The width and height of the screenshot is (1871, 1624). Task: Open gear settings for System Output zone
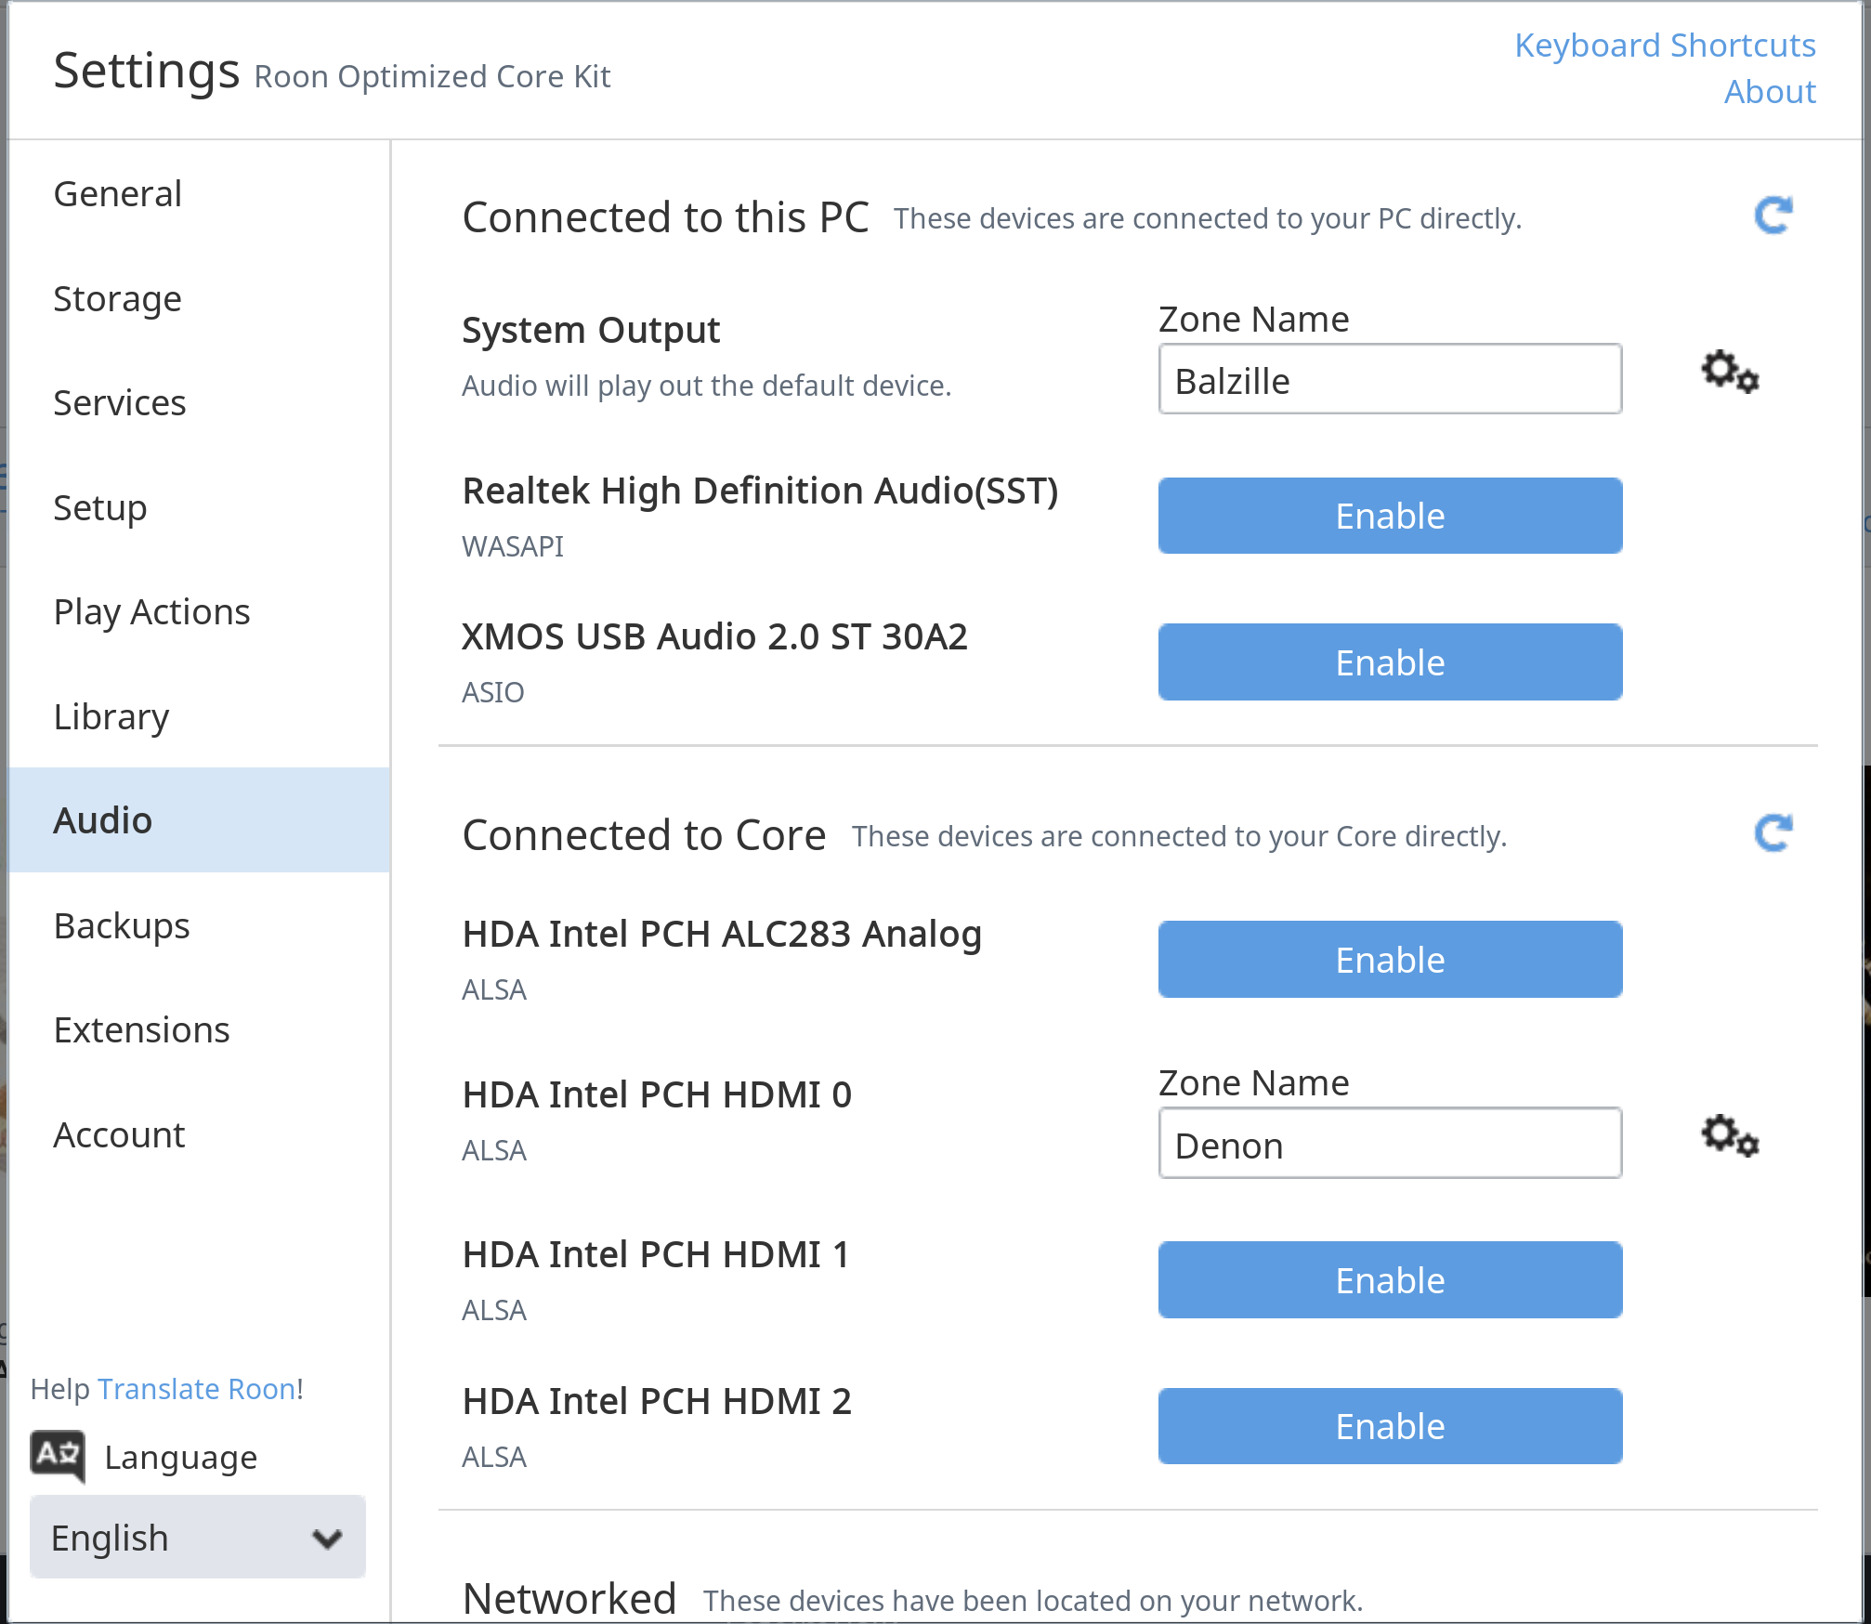[1730, 373]
